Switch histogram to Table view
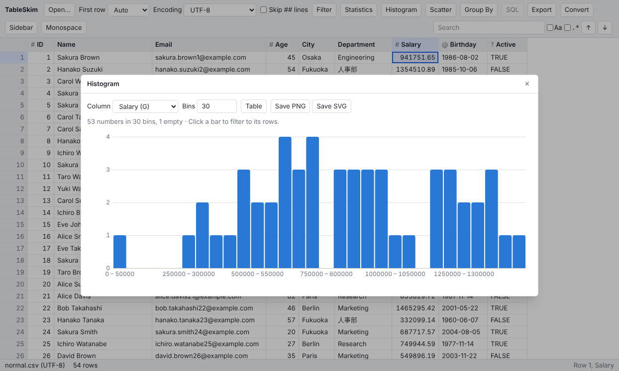Screen dimensions: 619x371 tap(254, 106)
